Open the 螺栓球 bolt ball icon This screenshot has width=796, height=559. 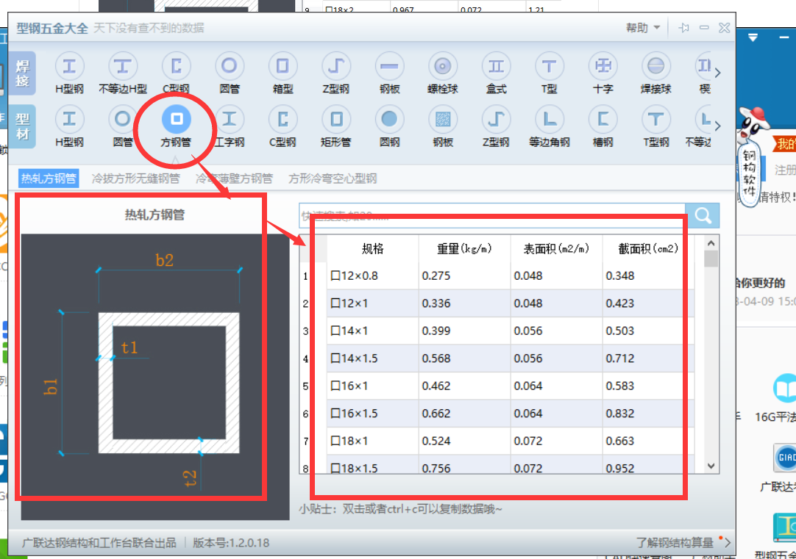pos(443,66)
